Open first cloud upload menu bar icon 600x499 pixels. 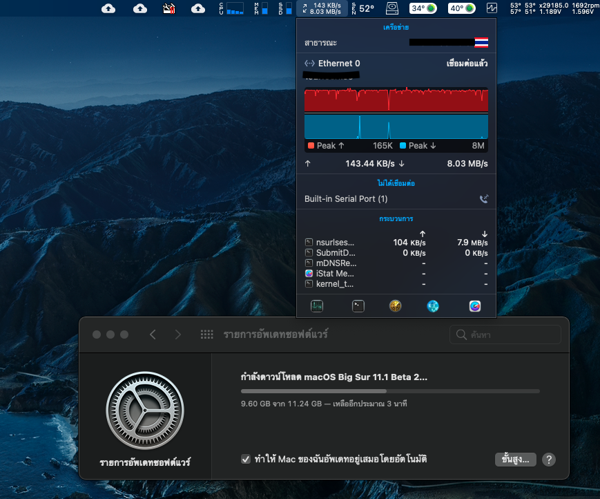click(x=108, y=8)
